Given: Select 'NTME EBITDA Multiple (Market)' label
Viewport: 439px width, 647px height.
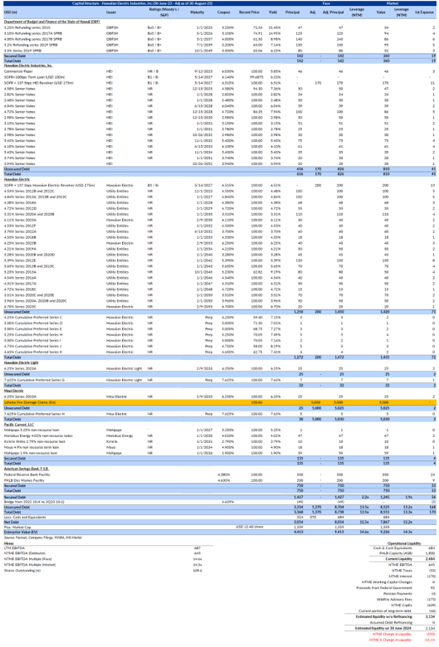Looking at the screenshot, I should tap(30, 565).
